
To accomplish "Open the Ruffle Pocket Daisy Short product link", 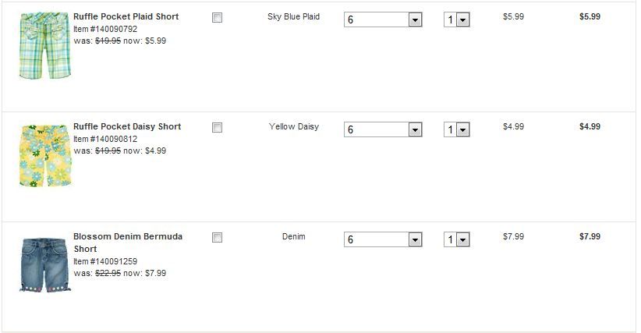I will [x=127, y=126].
